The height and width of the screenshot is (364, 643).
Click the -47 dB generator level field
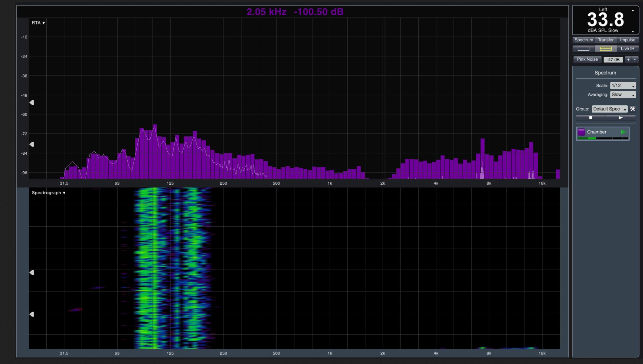coord(613,60)
